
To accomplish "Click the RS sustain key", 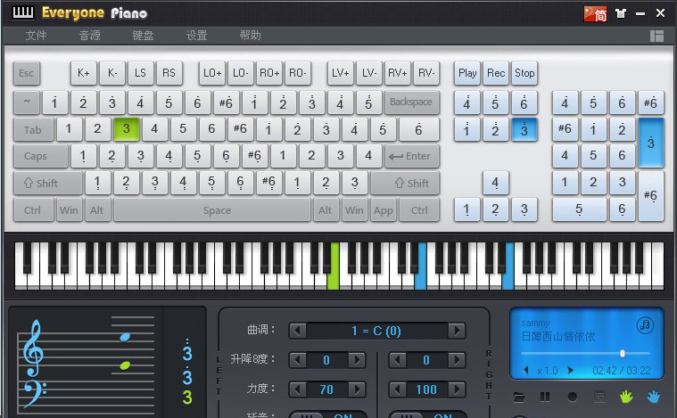I will point(169,73).
